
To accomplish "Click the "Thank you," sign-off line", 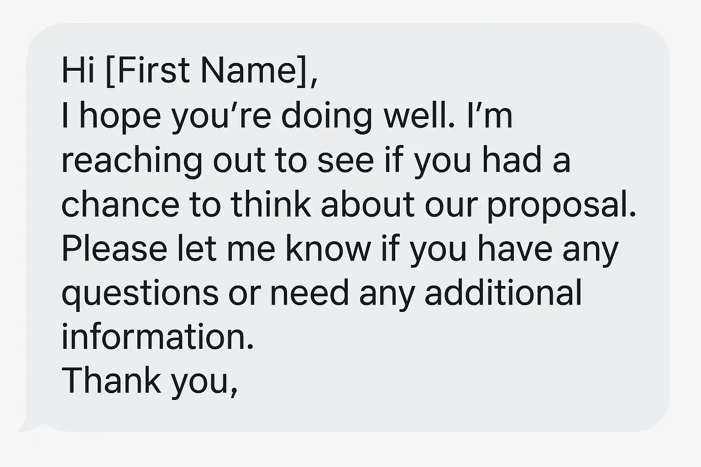I will [150, 381].
